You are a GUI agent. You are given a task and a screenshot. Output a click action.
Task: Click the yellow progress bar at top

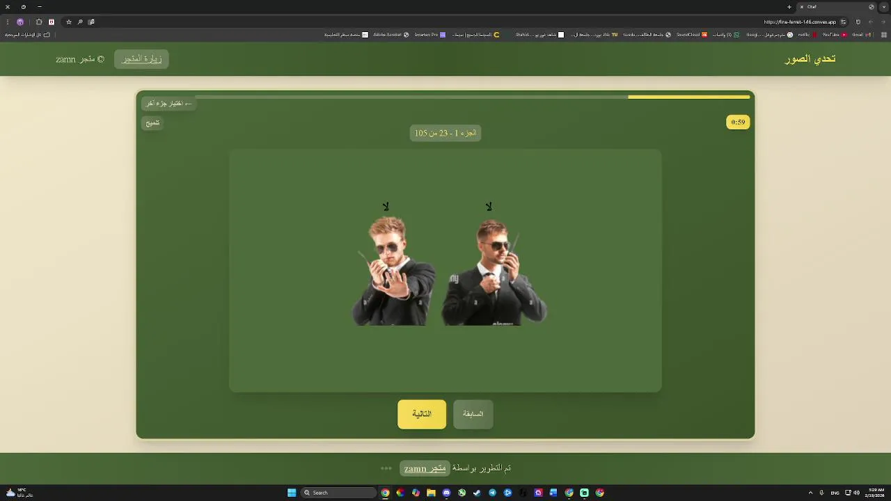tap(688, 97)
